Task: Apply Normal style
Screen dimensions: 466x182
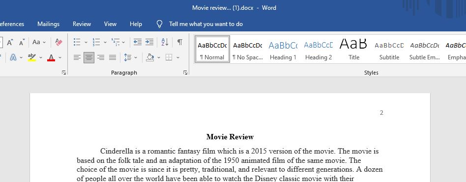Action: 212,49
